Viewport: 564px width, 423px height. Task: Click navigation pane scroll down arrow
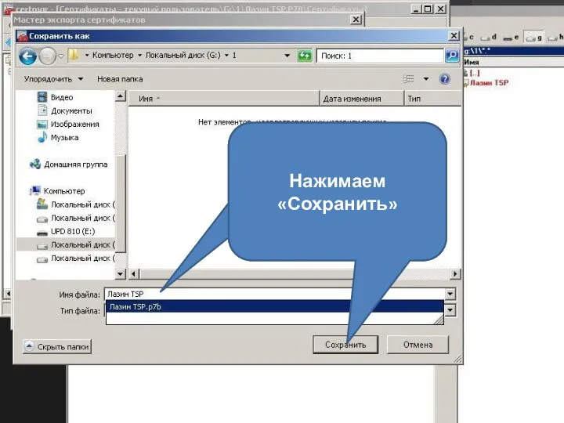120,274
